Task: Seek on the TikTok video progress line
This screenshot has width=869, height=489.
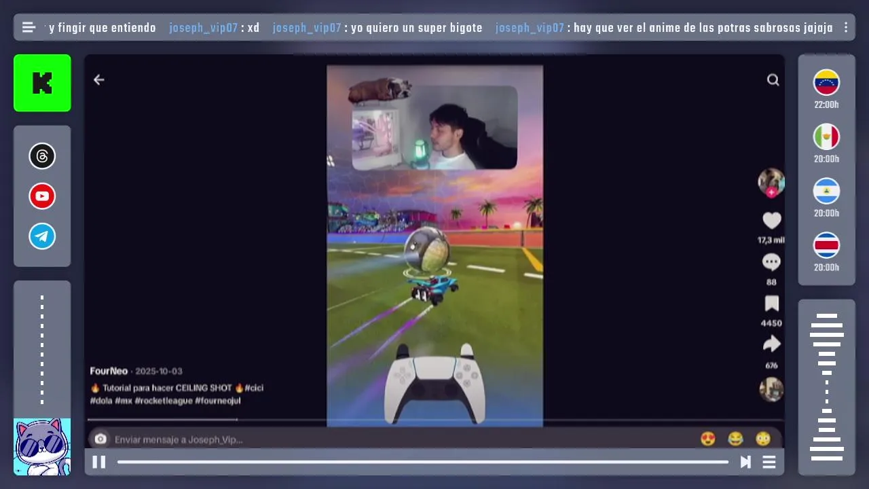Action: click(434, 420)
